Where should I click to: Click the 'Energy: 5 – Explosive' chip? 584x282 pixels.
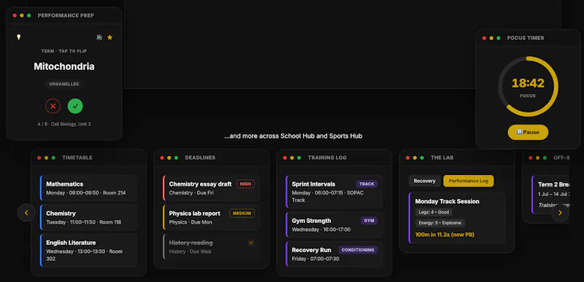pyautogui.click(x=440, y=223)
